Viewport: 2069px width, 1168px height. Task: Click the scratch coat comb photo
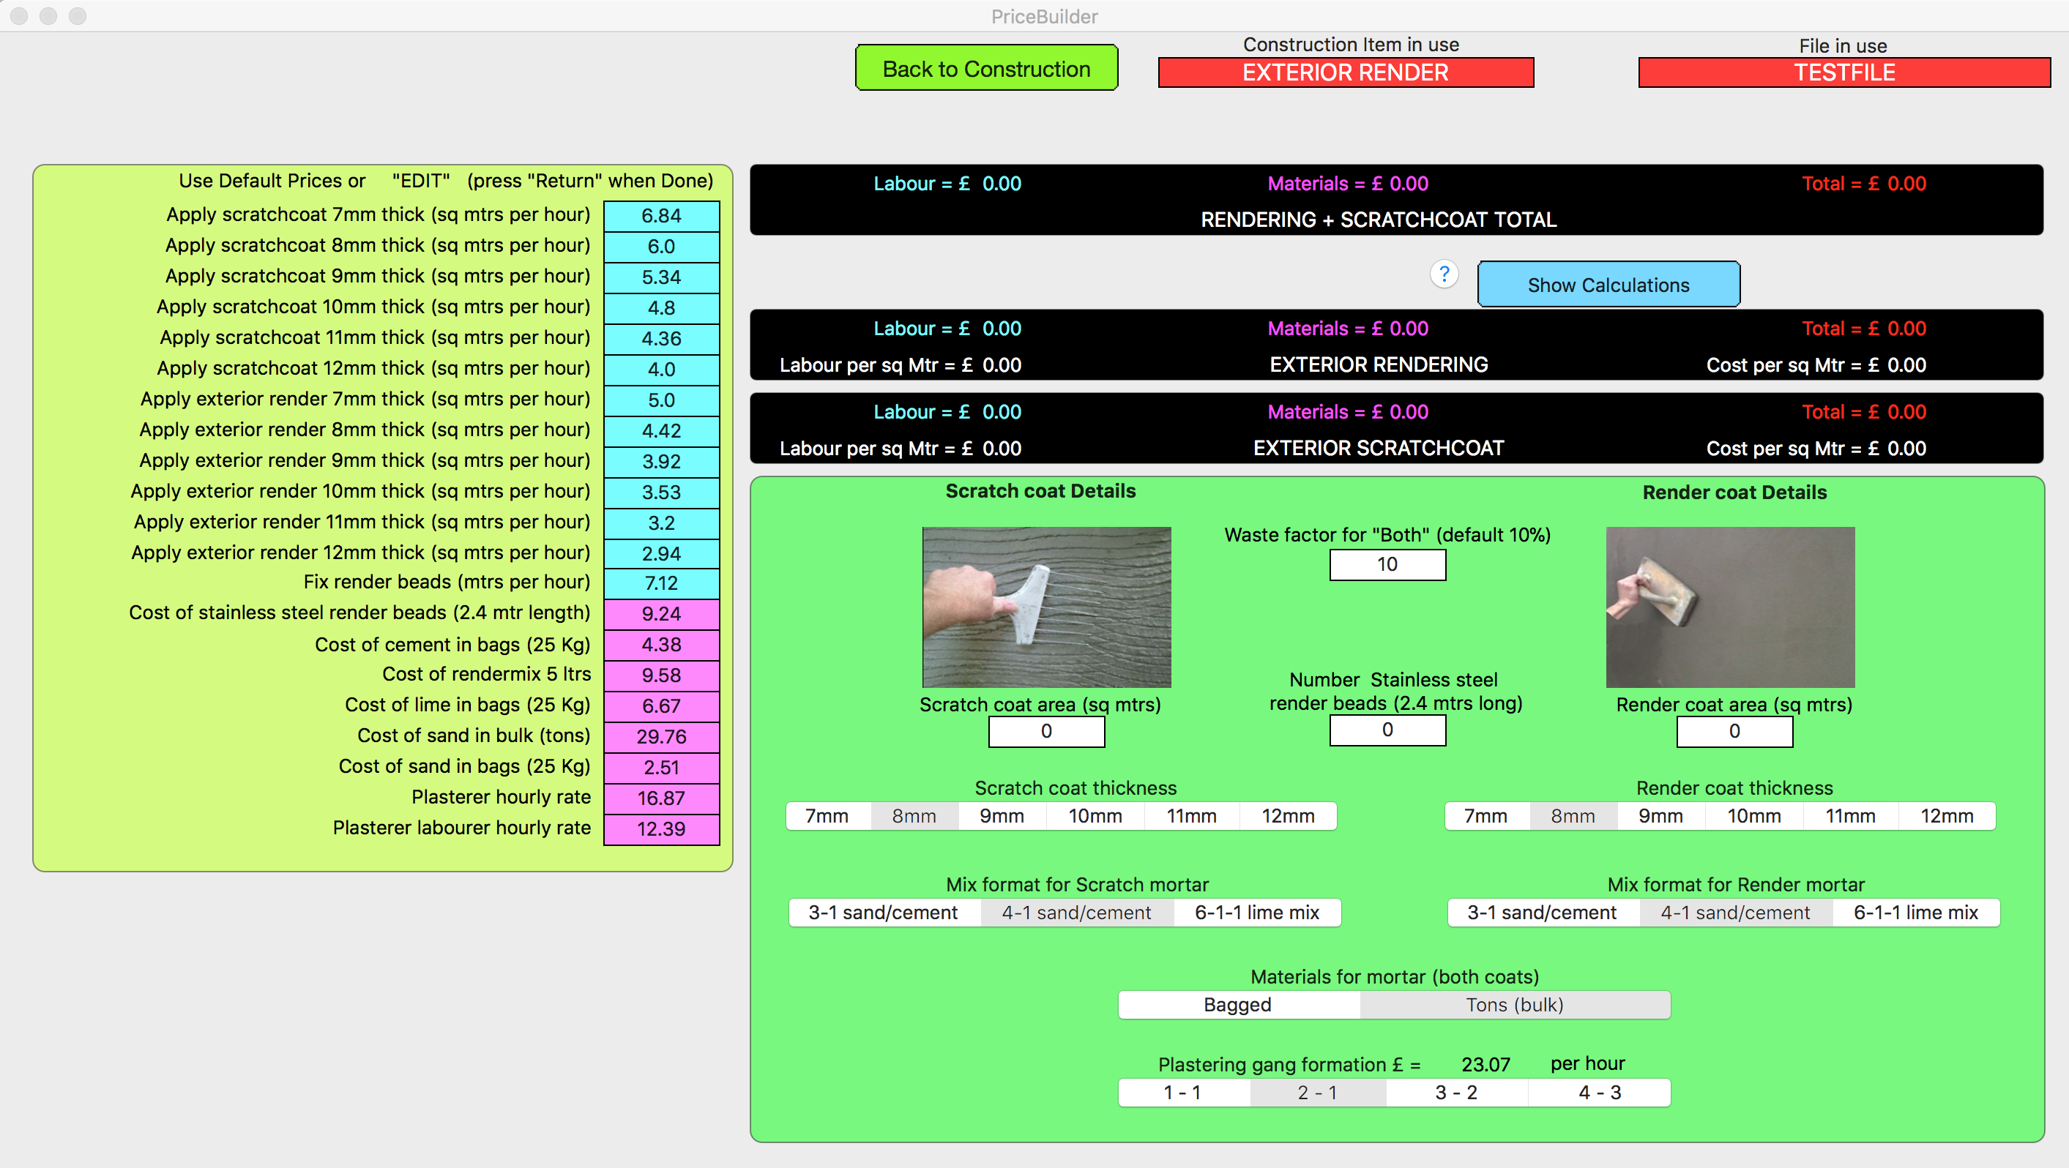coord(1046,607)
